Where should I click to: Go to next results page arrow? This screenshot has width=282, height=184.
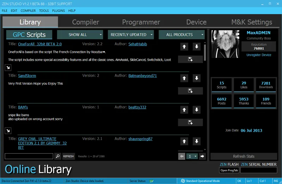pos(202,156)
